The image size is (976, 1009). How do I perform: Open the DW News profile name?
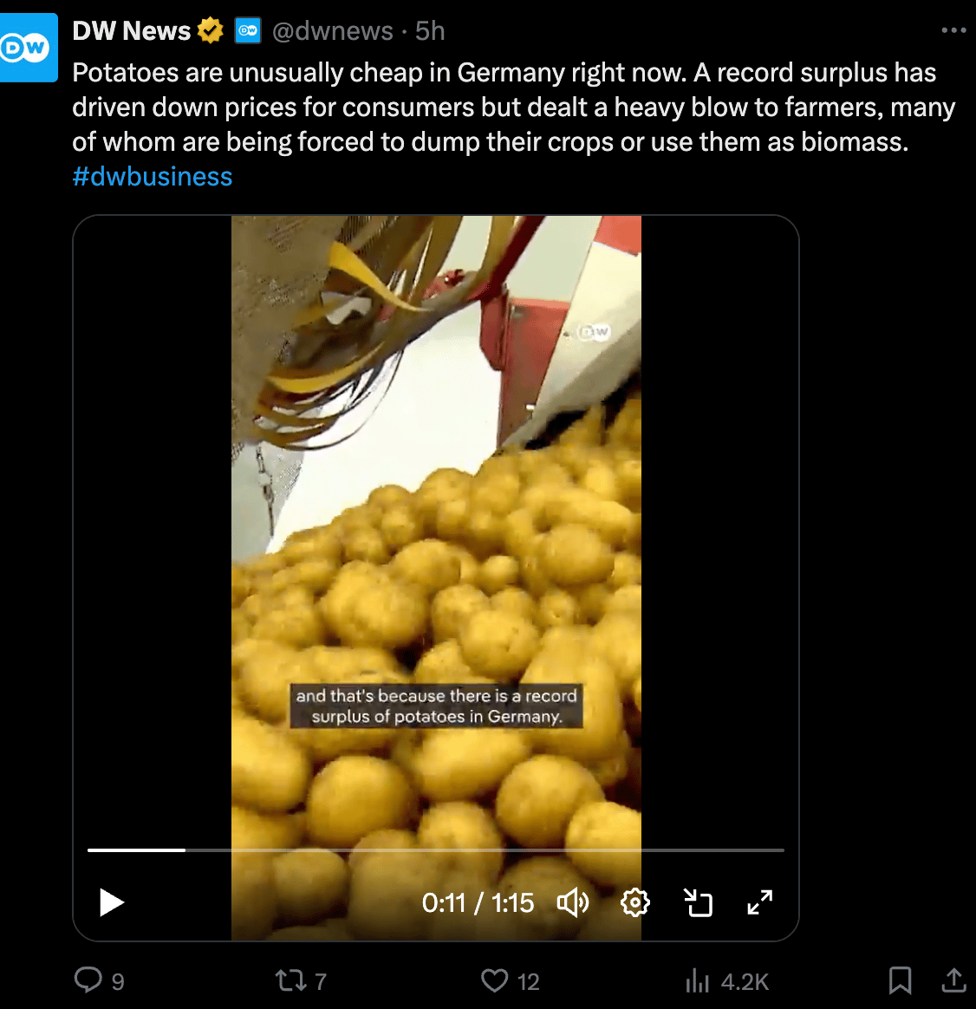click(131, 30)
